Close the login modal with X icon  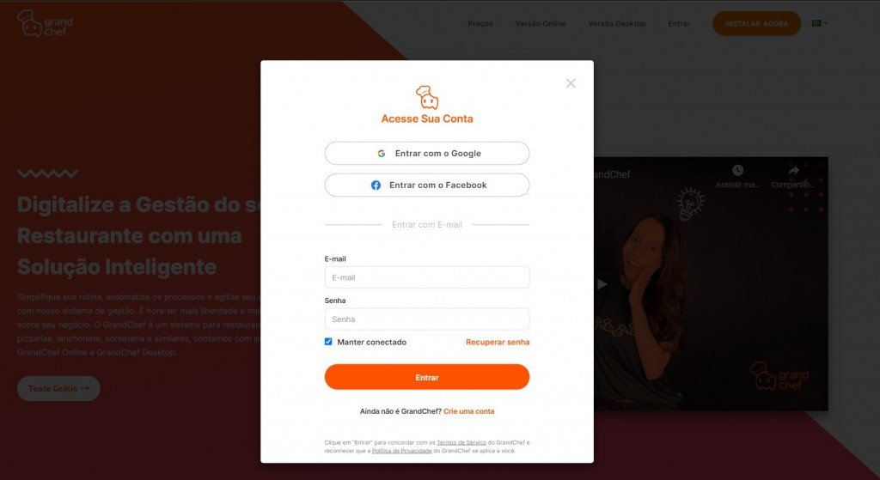point(571,83)
